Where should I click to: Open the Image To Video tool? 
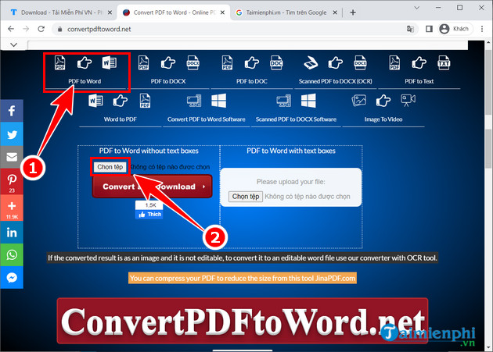[x=383, y=119]
